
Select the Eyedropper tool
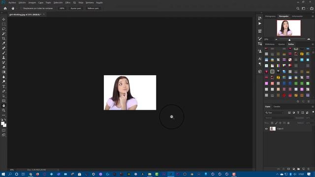(3, 43)
